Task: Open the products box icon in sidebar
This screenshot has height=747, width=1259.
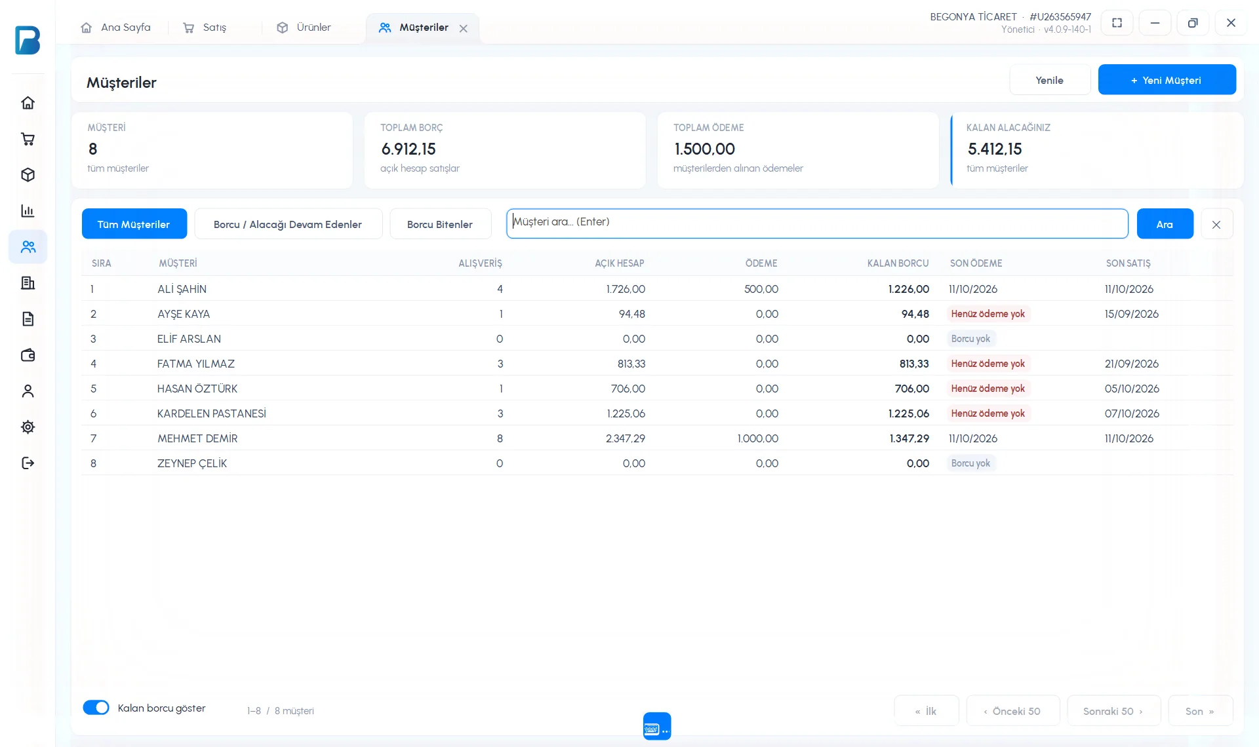Action: point(28,175)
